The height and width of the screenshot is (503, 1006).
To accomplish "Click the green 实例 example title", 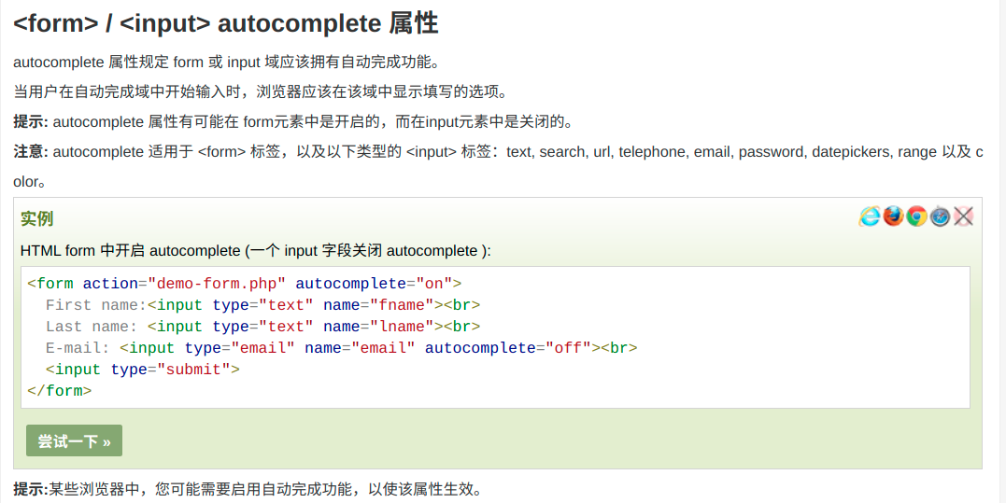I will click(x=36, y=218).
